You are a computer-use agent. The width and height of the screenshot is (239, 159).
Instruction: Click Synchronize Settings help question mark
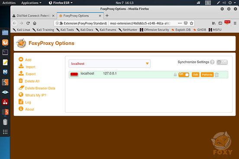212,62
